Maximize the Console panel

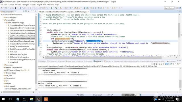180,61
